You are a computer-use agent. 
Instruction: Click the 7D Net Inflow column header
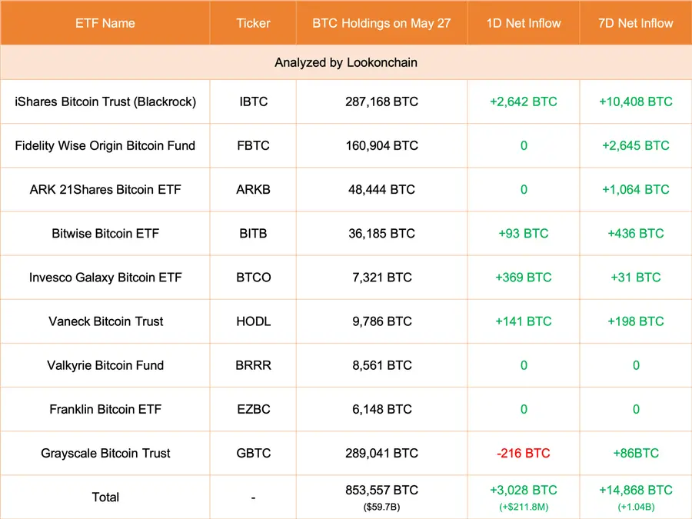(x=636, y=23)
